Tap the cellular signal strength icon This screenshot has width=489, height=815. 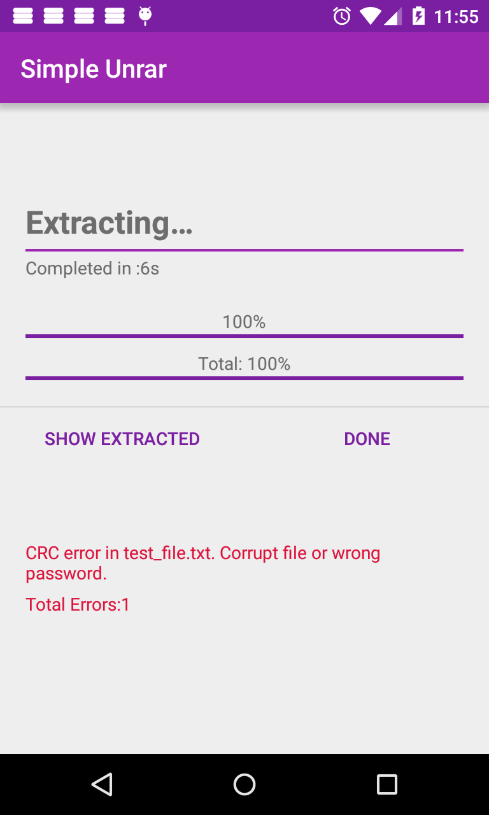[393, 16]
